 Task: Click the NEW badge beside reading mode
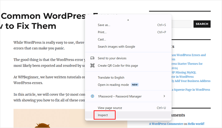click(135, 85)
